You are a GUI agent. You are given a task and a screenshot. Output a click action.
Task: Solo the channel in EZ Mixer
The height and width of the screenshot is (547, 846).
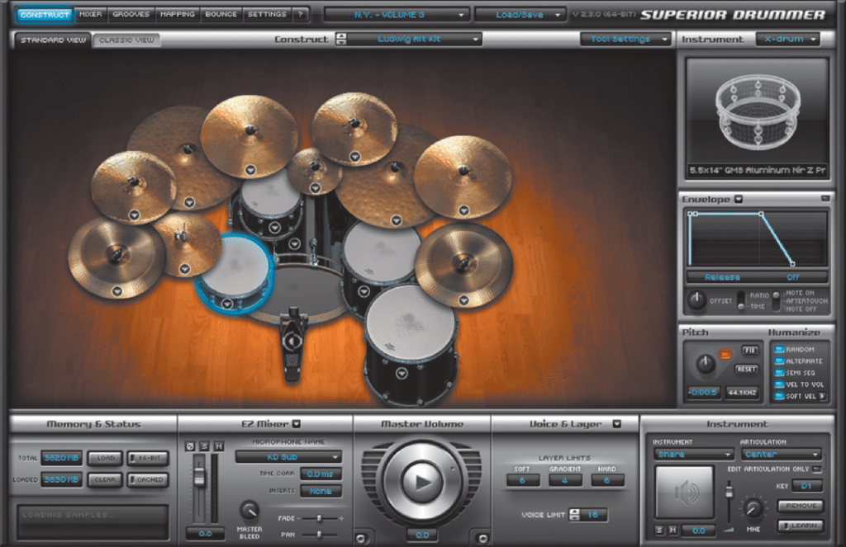204,446
